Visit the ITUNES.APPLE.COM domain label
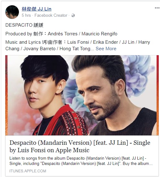Image resolution: width=160 pixels, height=177 pixels. coord(28,171)
